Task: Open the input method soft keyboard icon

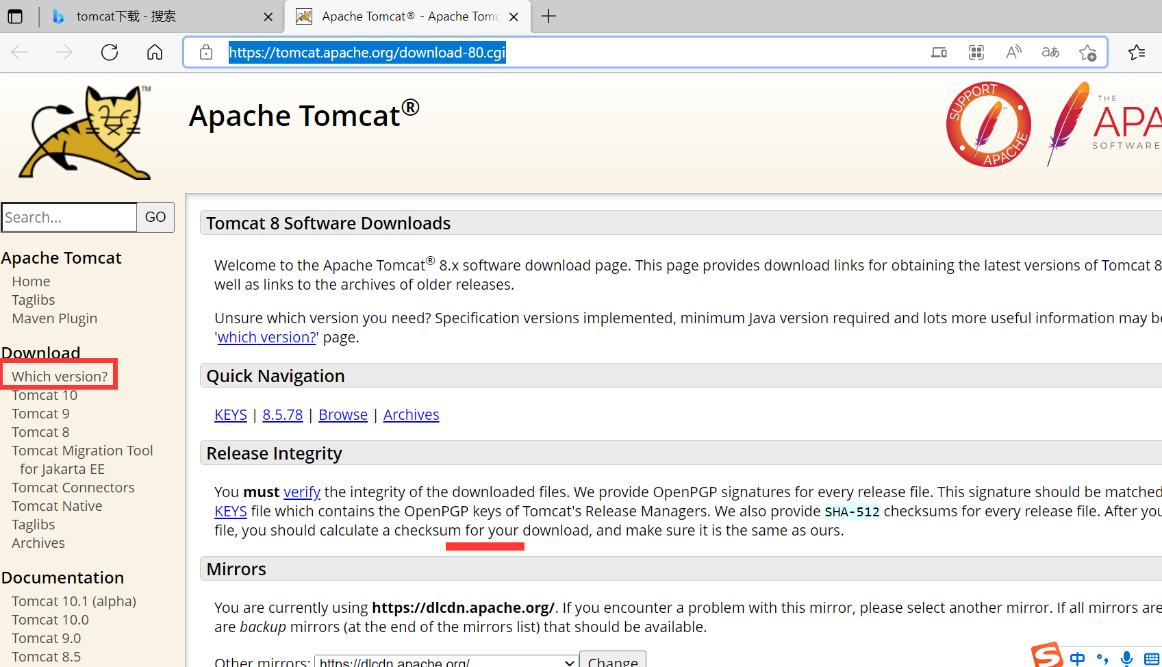Action: (1152, 659)
